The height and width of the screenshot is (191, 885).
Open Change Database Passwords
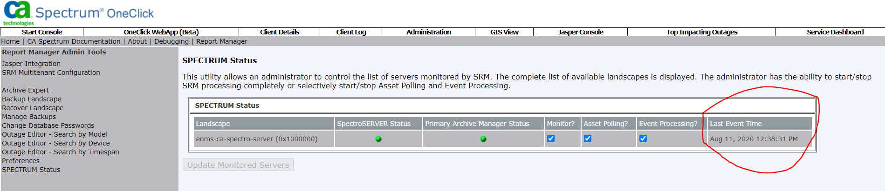pos(48,125)
